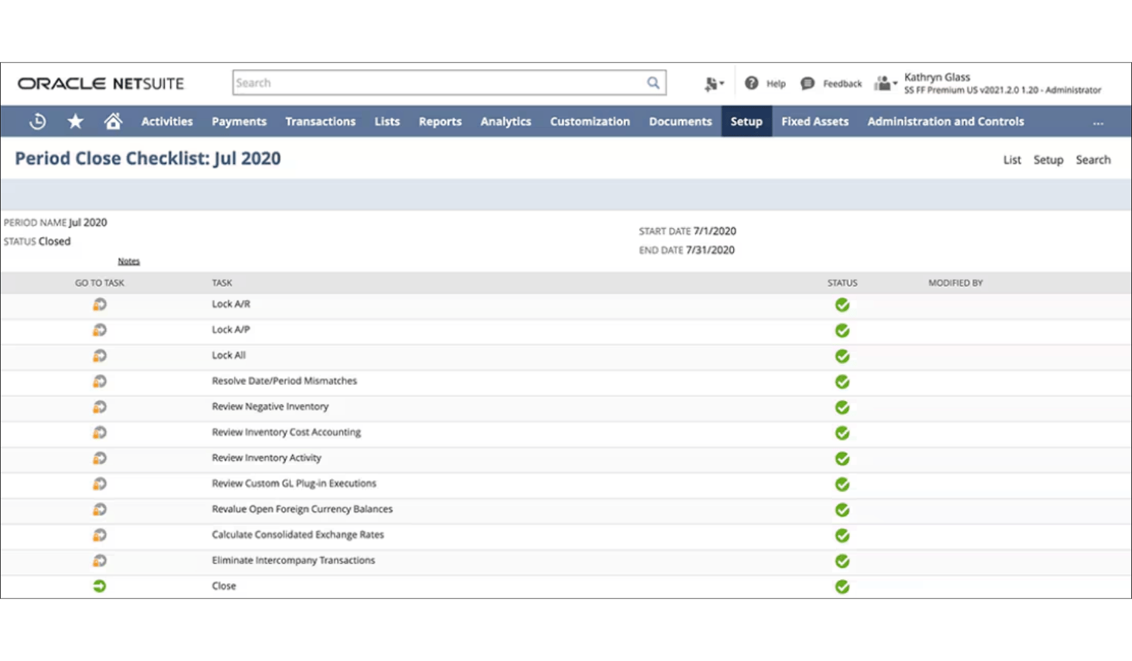
Task: Open the Go To Task icon for Review Negative Inventory
Action: coord(99,406)
